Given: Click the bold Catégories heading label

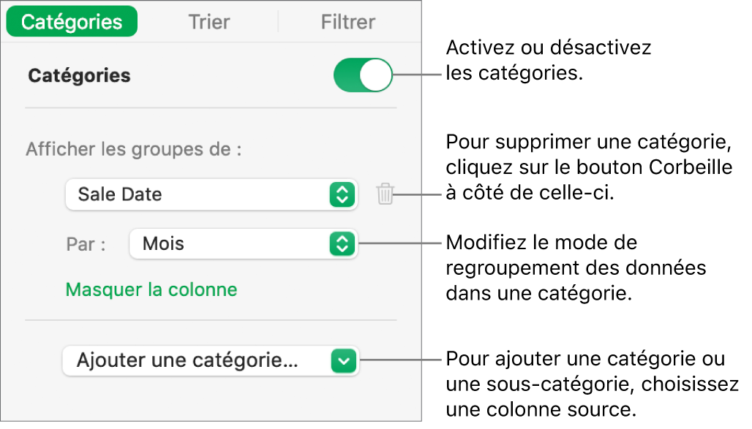Looking at the screenshot, I should pos(79,75).
